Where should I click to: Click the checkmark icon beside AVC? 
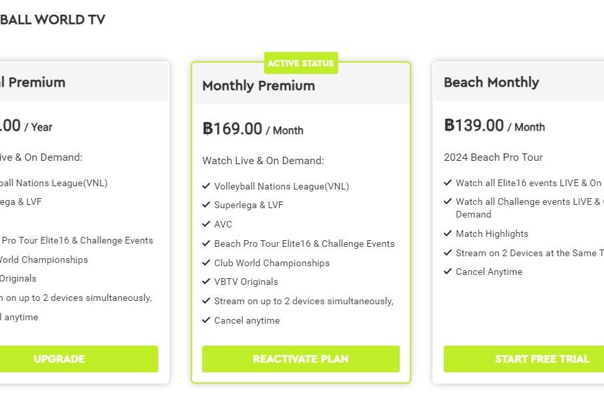point(206,224)
